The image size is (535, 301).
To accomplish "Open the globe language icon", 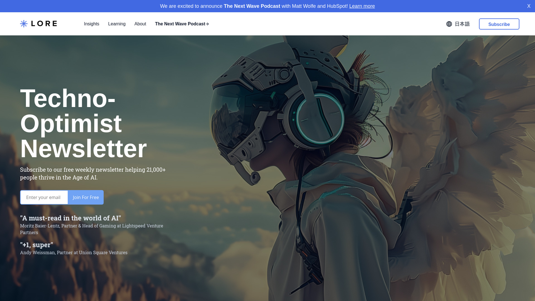I will (449, 24).
